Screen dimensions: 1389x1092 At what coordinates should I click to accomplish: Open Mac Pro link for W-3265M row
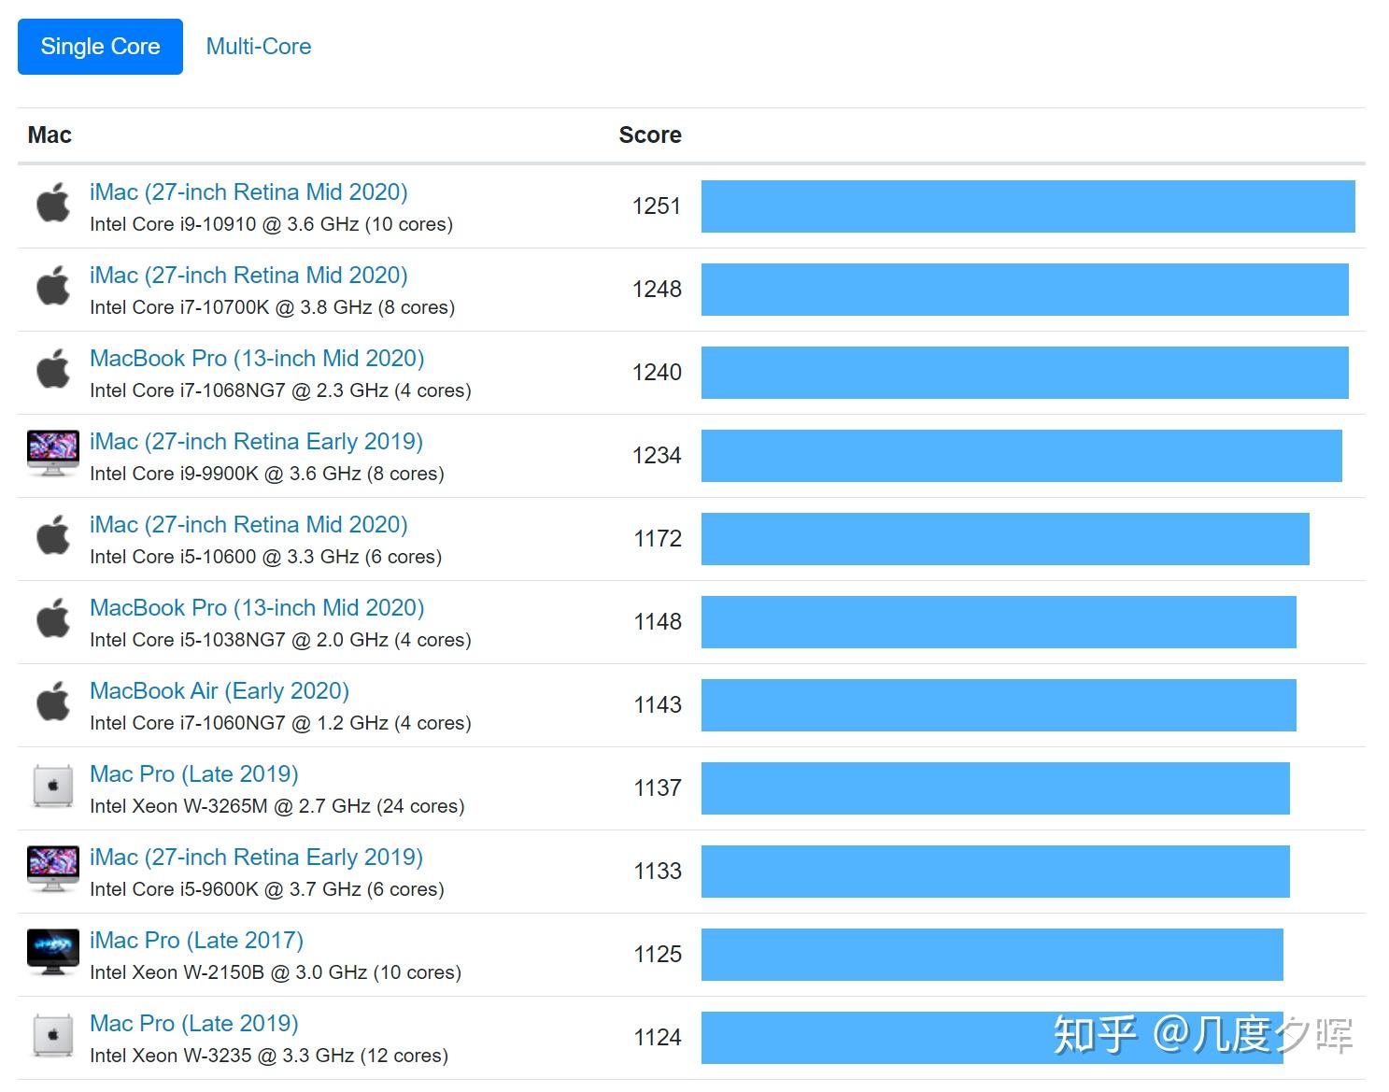tap(194, 773)
